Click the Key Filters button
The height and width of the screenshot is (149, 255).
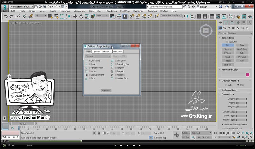click(x=203, y=137)
